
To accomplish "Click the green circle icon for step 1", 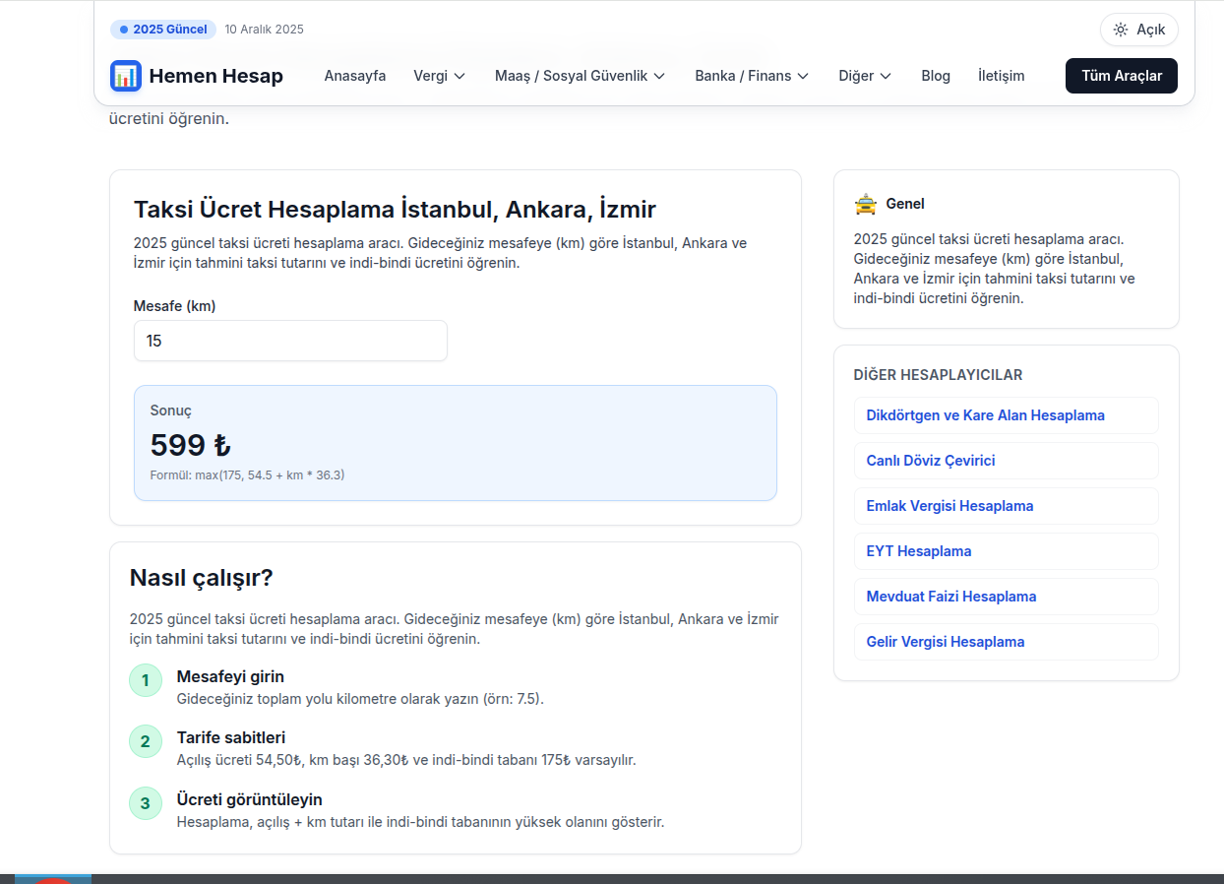I will click(146, 680).
